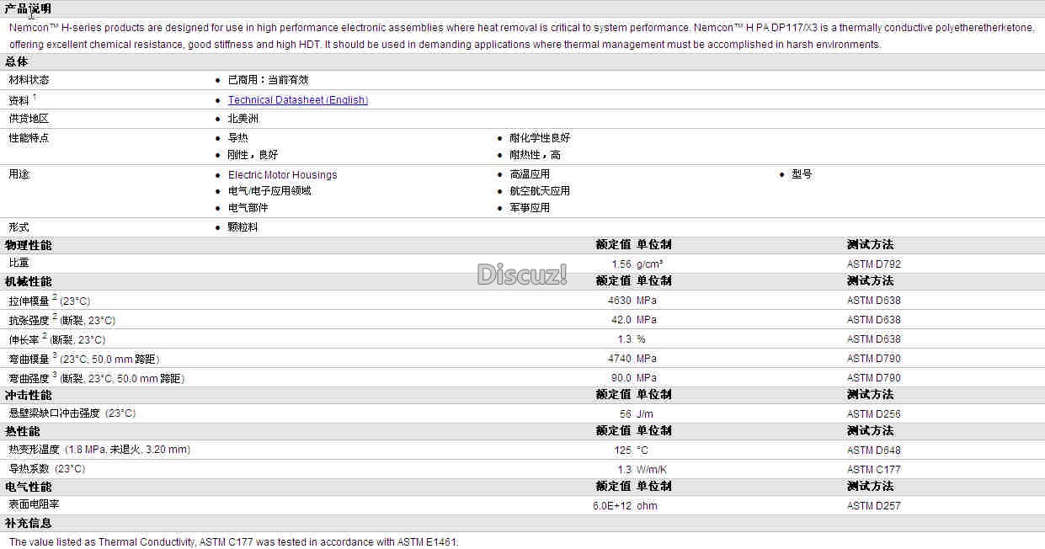Screen dimensions: 1045x549
Task: Click the 高温应用 entry
Action: (x=530, y=174)
